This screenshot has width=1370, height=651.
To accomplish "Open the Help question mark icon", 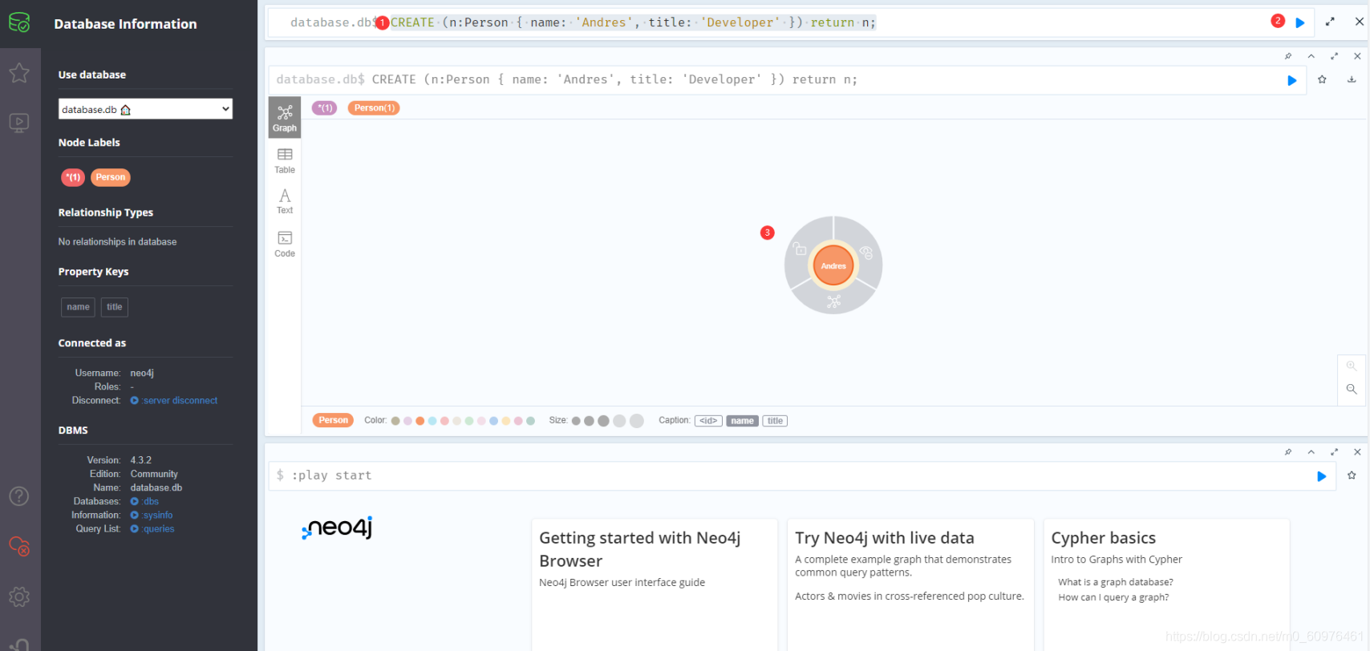I will click(19, 496).
